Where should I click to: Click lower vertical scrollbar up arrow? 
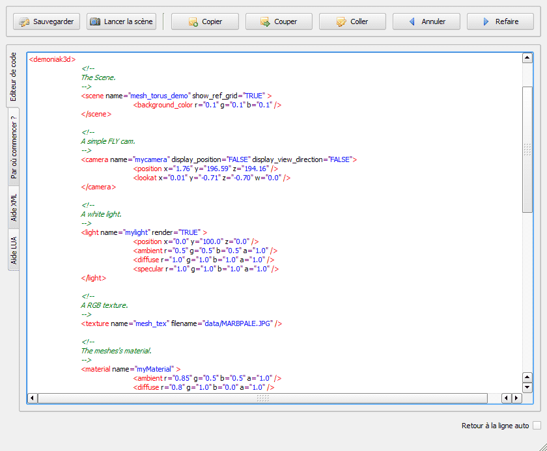point(527,377)
